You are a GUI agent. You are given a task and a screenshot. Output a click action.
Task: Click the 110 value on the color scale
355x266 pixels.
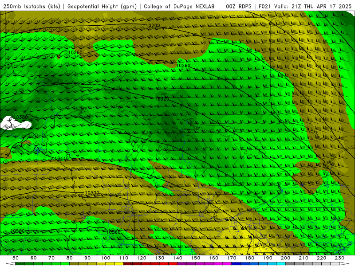pyautogui.click(x=124, y=258)
